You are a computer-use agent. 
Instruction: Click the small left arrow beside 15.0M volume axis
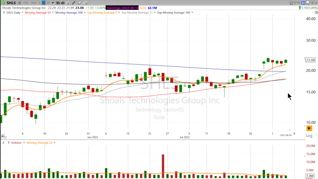[305, 156]
